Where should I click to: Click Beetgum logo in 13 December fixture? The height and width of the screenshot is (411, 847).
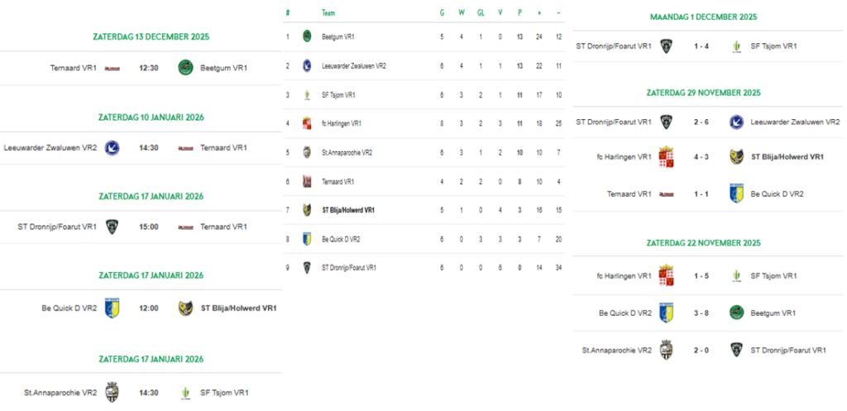(185, 68)
